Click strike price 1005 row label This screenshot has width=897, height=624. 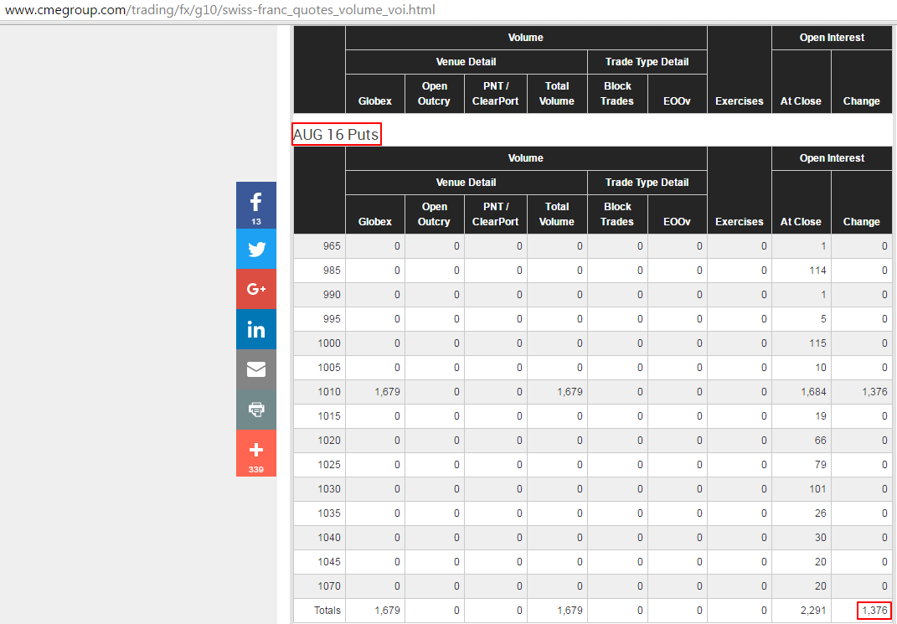329,368
